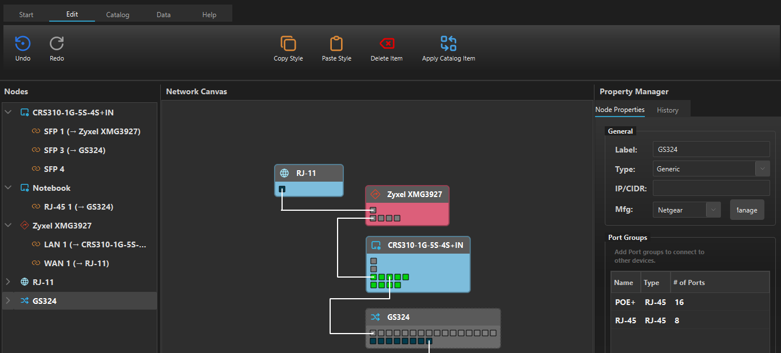Switch to the History tab
Screen dimensions: 781x353
click(x=668, y=110)
